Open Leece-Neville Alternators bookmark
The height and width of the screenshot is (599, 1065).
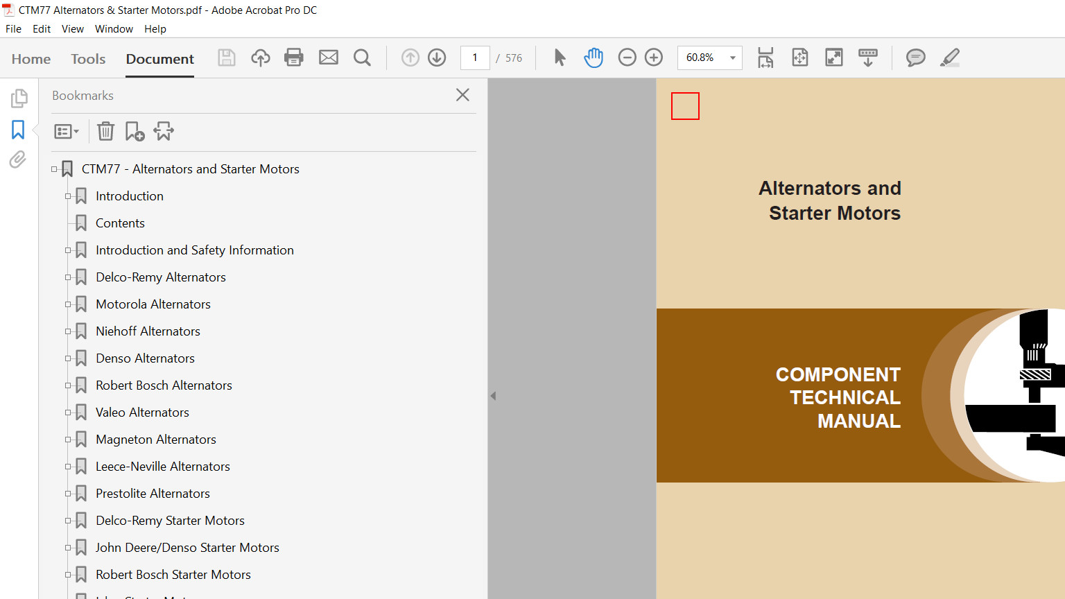[163, 467]
